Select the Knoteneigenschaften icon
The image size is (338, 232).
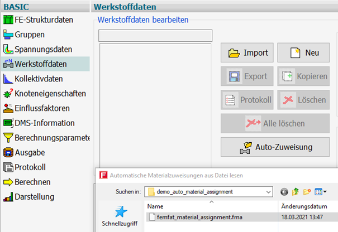tap(8, 93)
